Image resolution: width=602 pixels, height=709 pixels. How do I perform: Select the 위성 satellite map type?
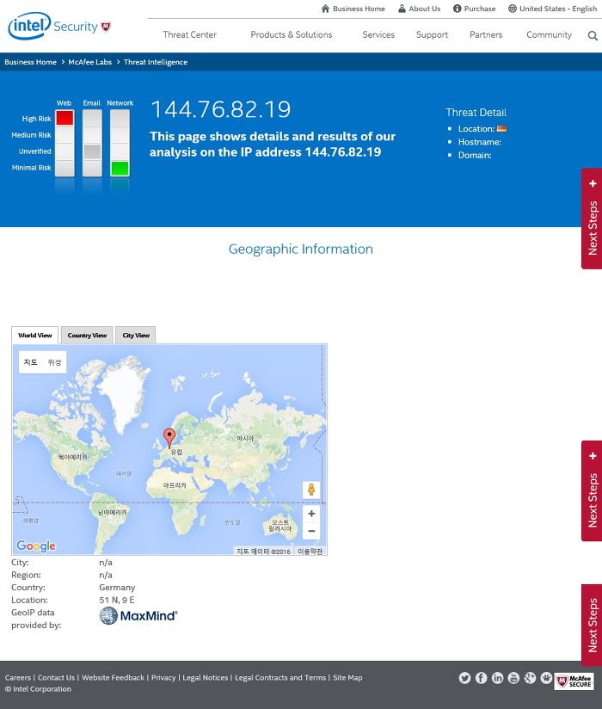tap(55, 362)
